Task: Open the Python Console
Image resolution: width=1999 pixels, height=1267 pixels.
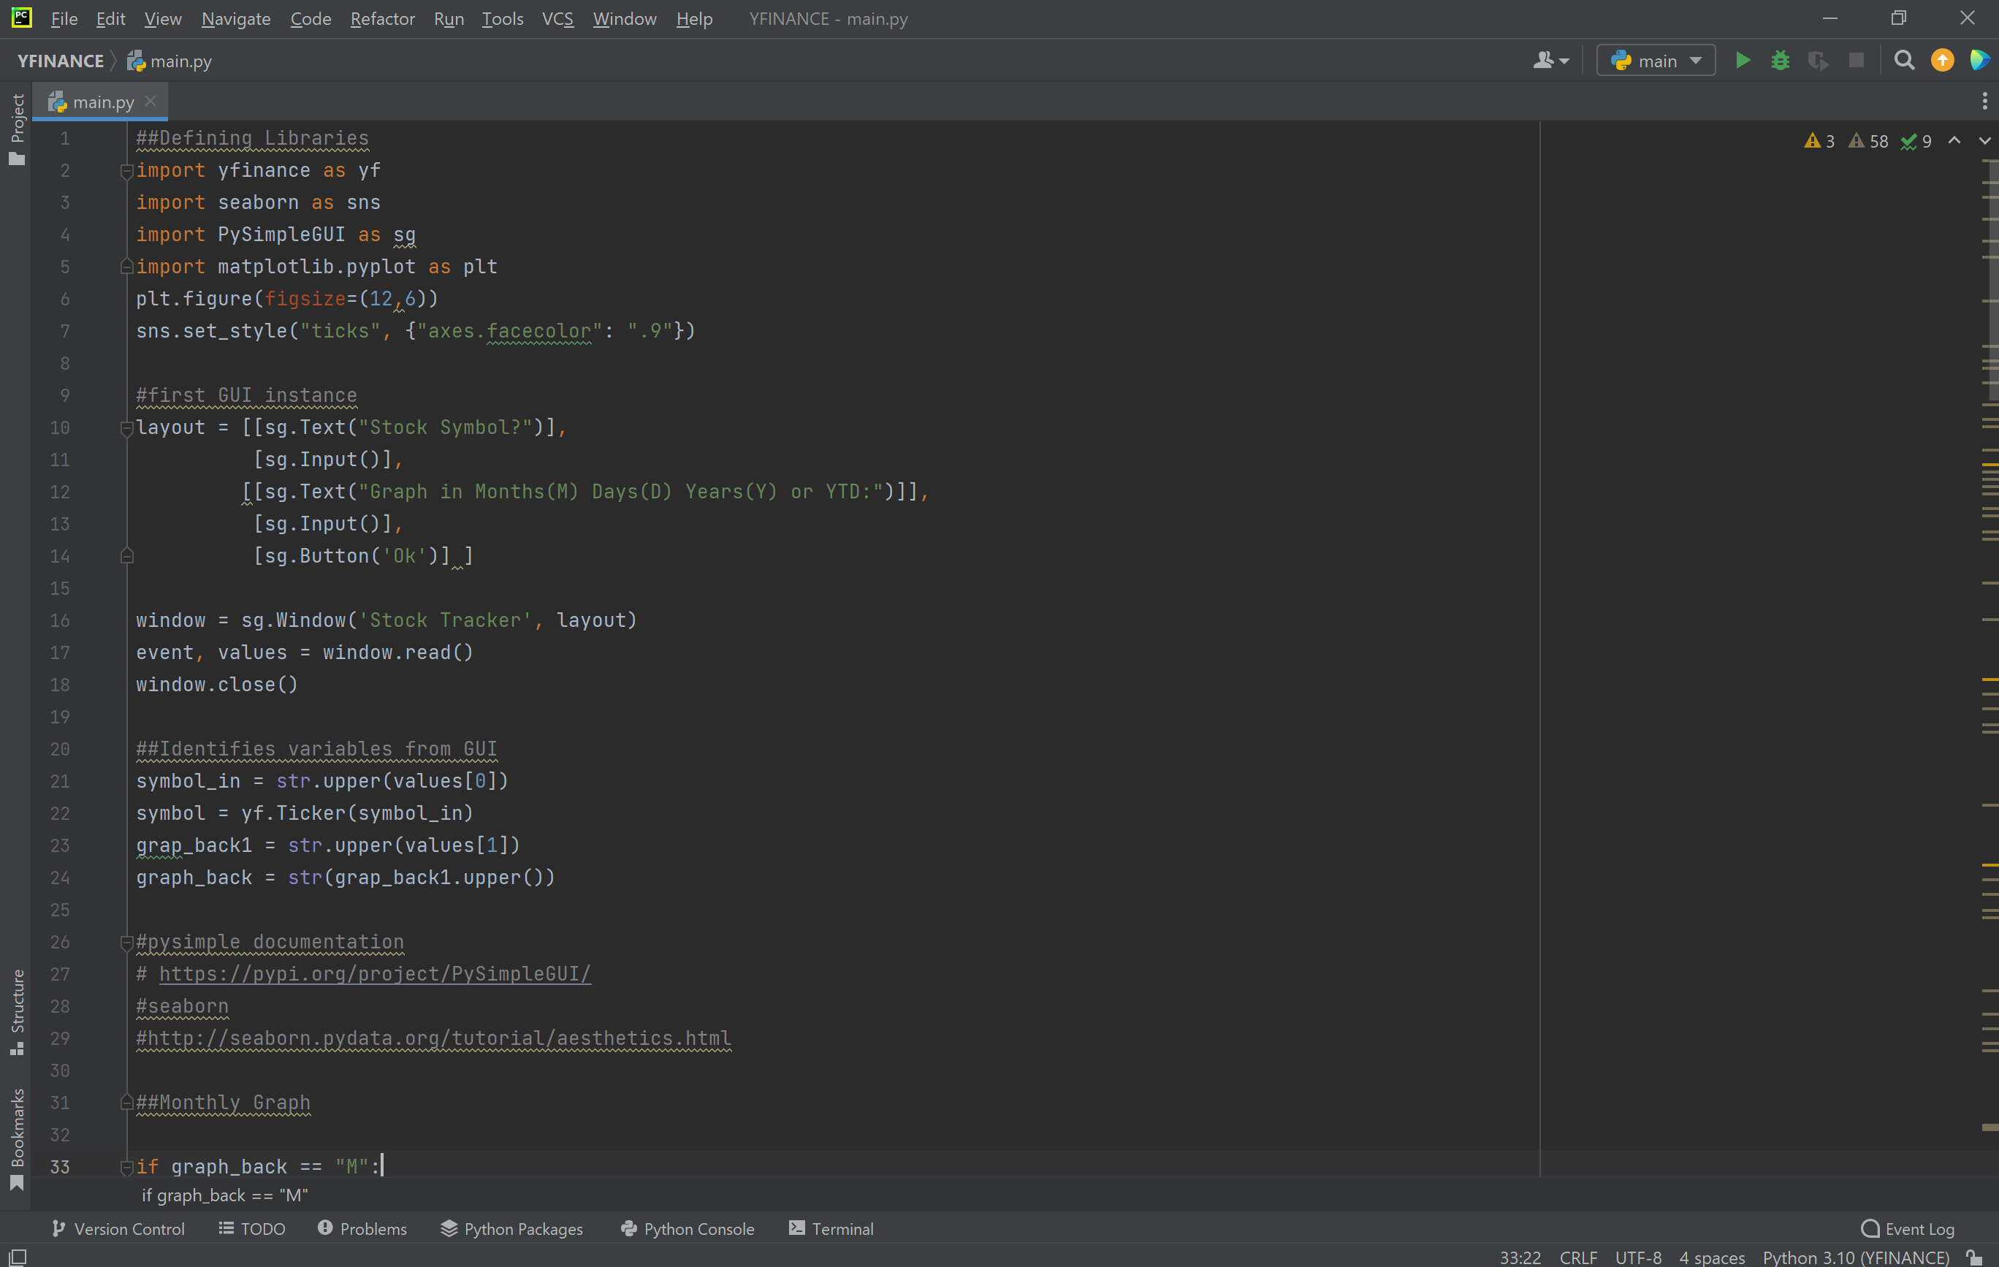Action: point(688,1229)
